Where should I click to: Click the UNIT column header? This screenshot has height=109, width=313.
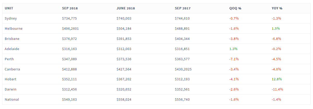[x=9, y=8]
